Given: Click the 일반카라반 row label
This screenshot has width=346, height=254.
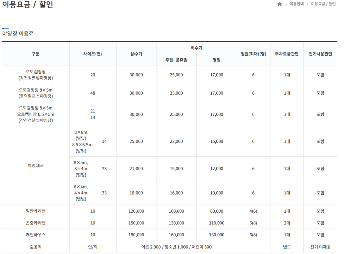Looking at the screenshot, I should pyautogui.click(x=35, y=211).
